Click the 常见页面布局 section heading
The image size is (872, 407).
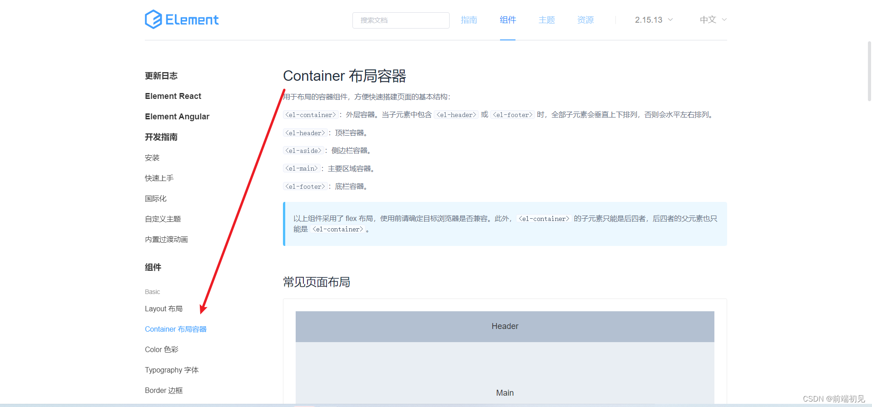click(x=317, y=282)
